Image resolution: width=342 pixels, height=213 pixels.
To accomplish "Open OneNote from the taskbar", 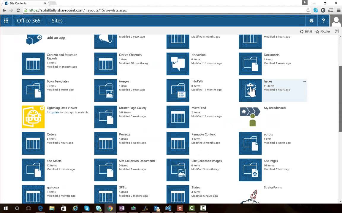I will click(x=121, y=208).
